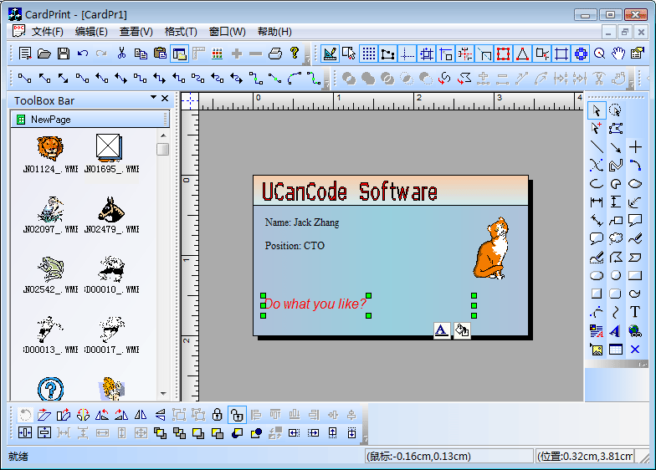656x470 pixels.
Task: Open the font color A dropdown on card
Action: (442, 330)
